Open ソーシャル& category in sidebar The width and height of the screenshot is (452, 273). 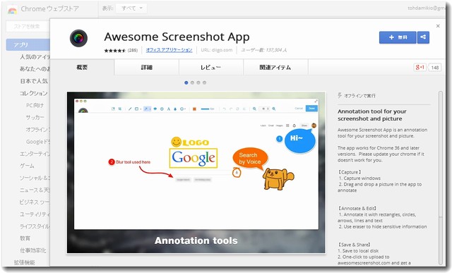tap(35, 178)
